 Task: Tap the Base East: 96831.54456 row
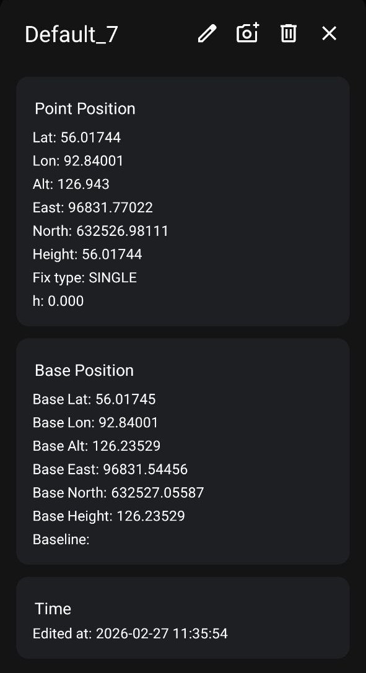110,469
